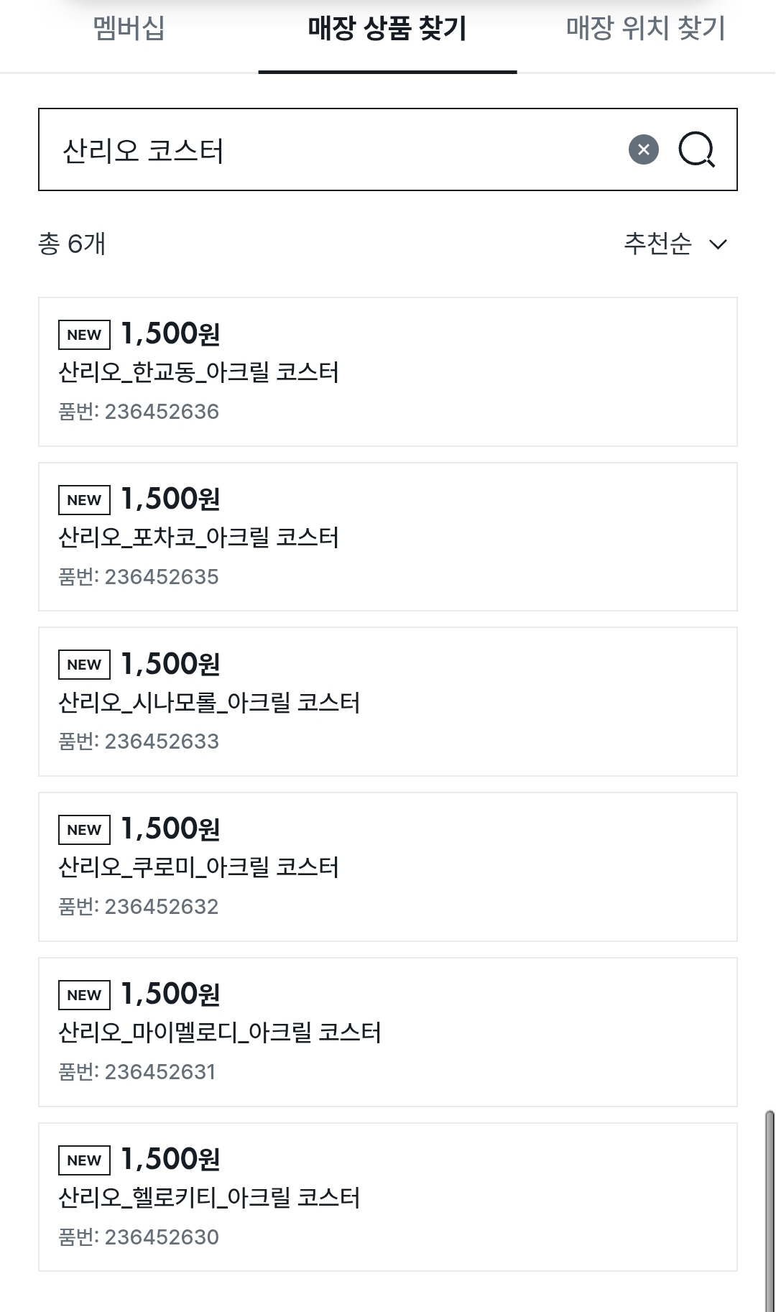Click the magnifying glass search icon
This screenshot has height=1312, width=776.
(x=696, y=149)
